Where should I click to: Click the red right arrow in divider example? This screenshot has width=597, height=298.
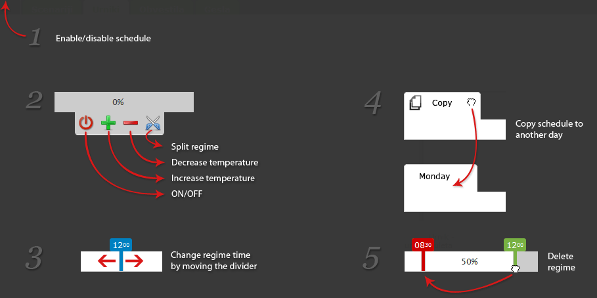pyautogui.click(x=135, y=261)
